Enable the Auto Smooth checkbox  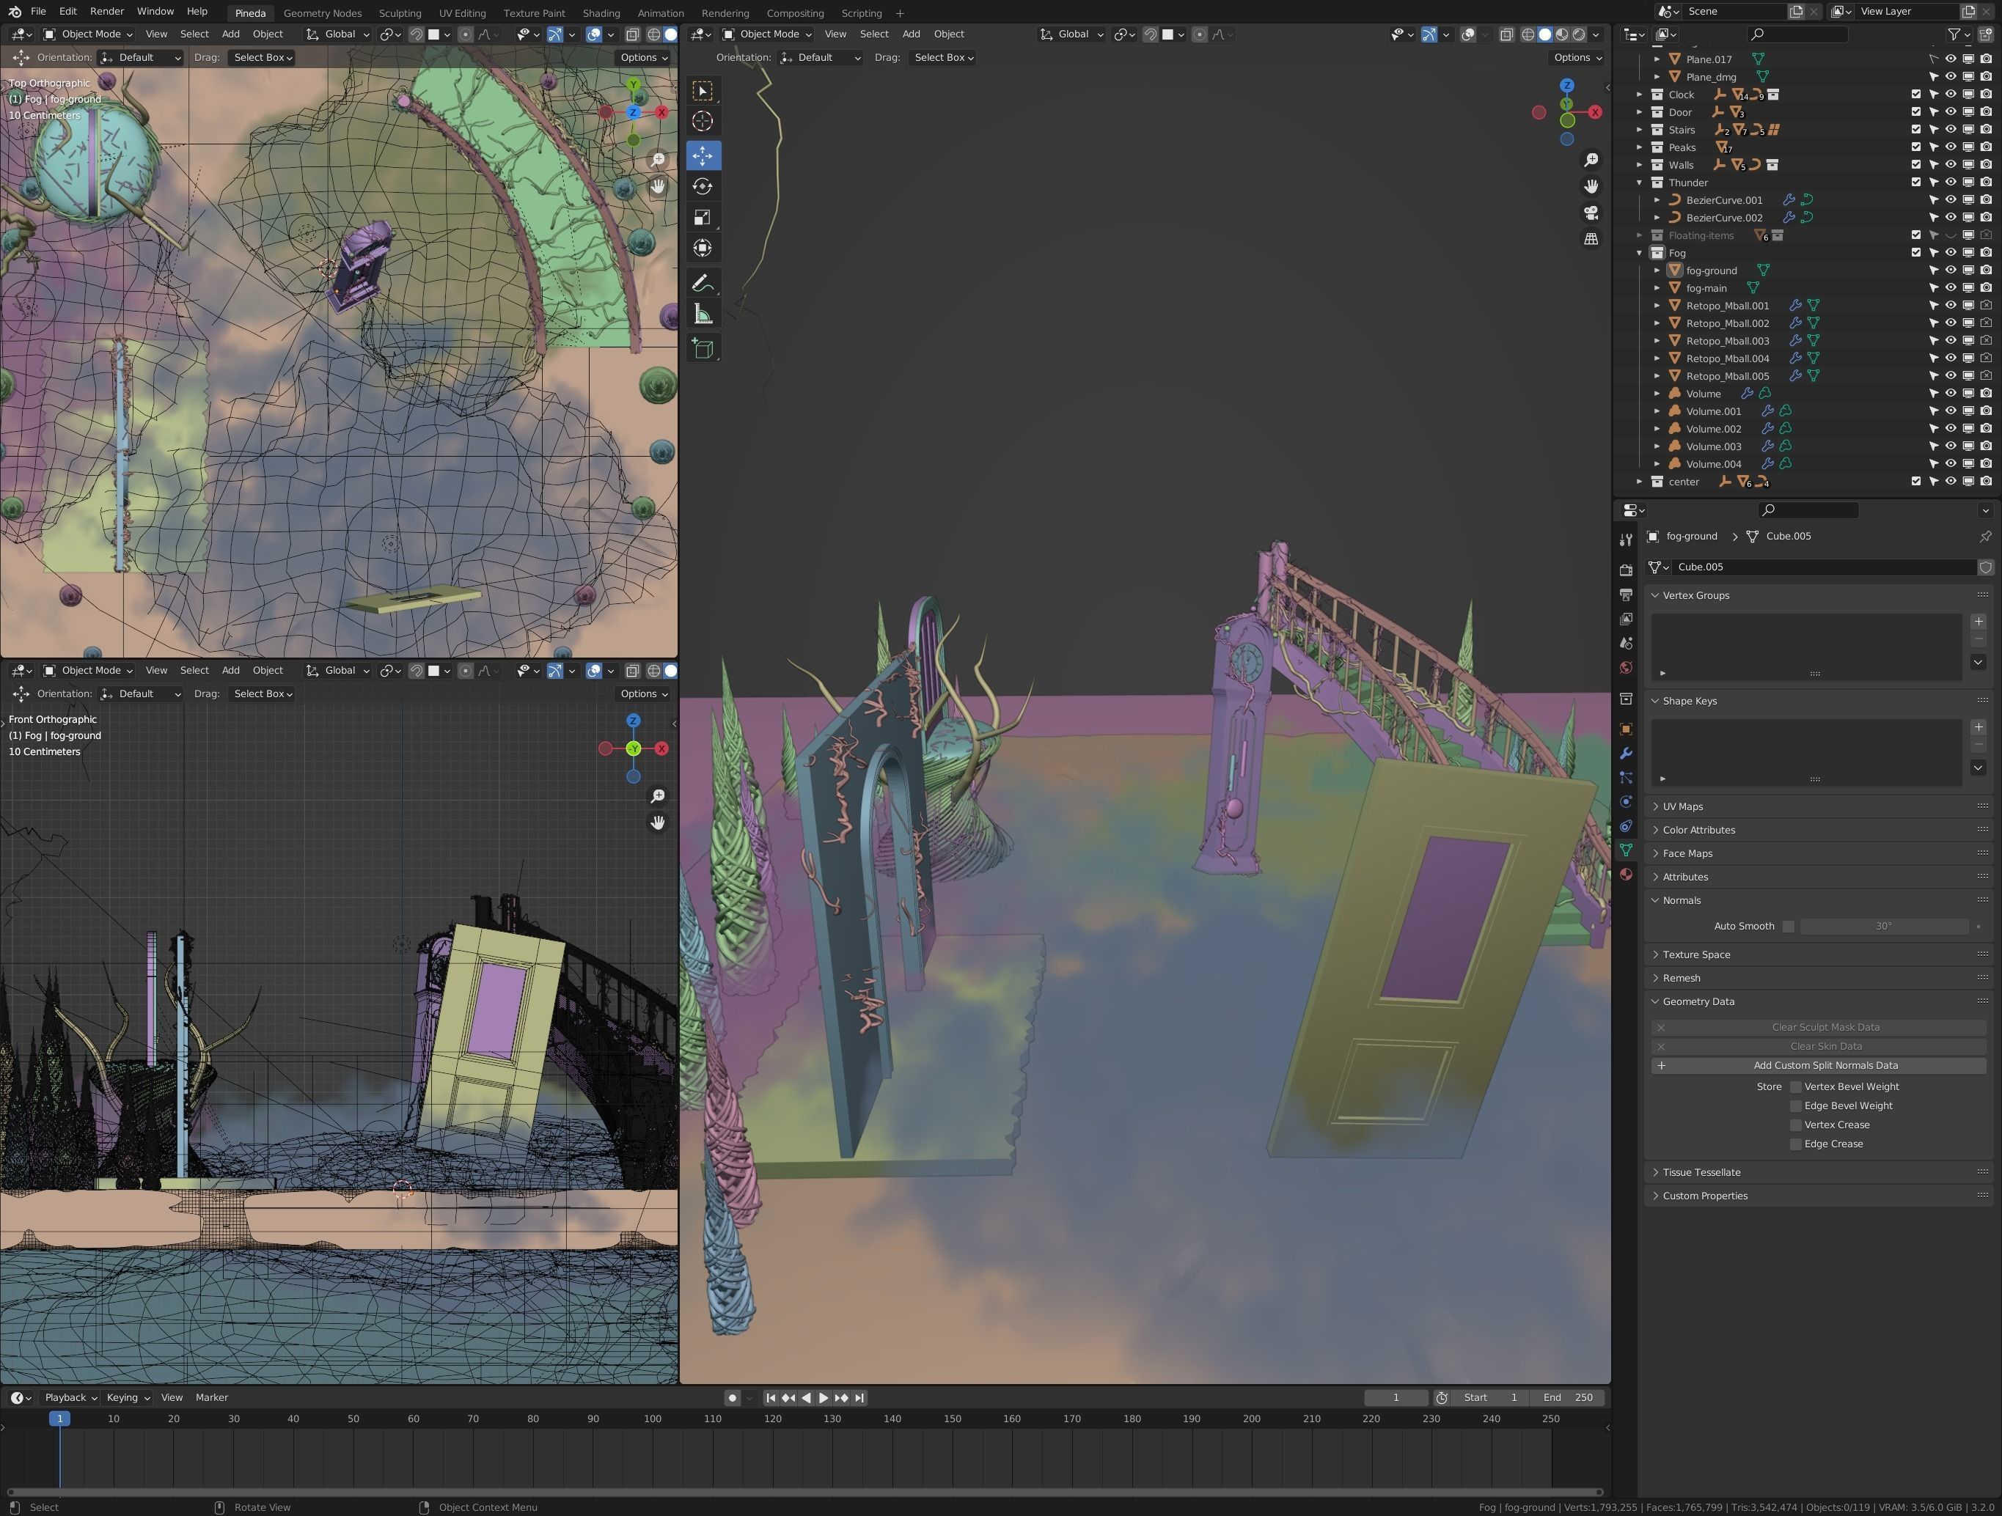(x=1788, y=927)
